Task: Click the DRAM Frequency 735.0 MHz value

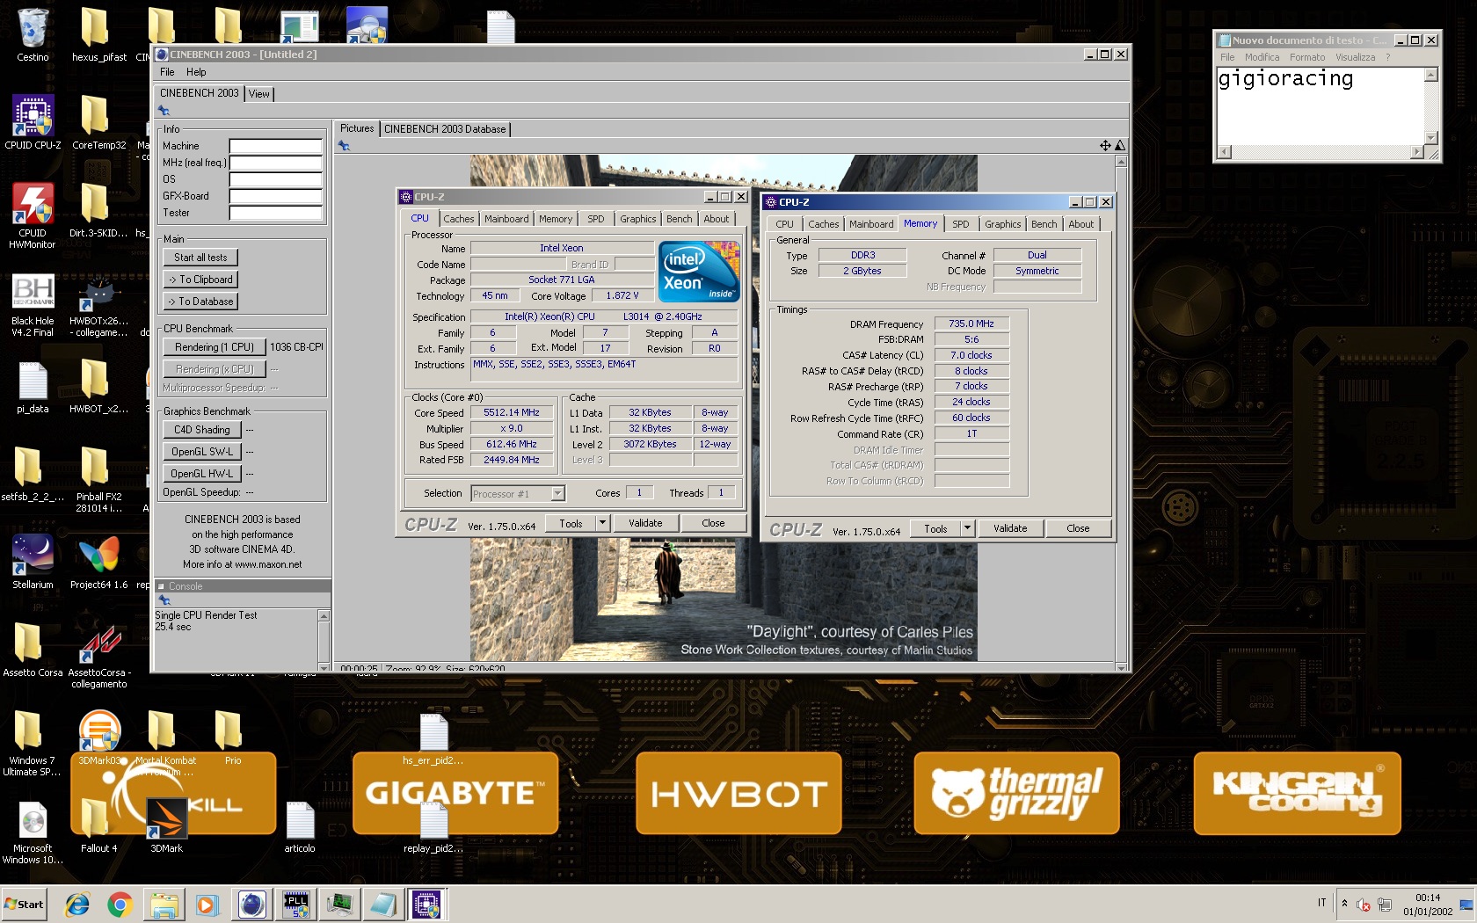Action: click(971, 323)
